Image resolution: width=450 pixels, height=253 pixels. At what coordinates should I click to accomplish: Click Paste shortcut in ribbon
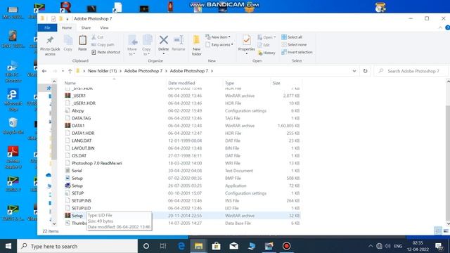point(106,52)
